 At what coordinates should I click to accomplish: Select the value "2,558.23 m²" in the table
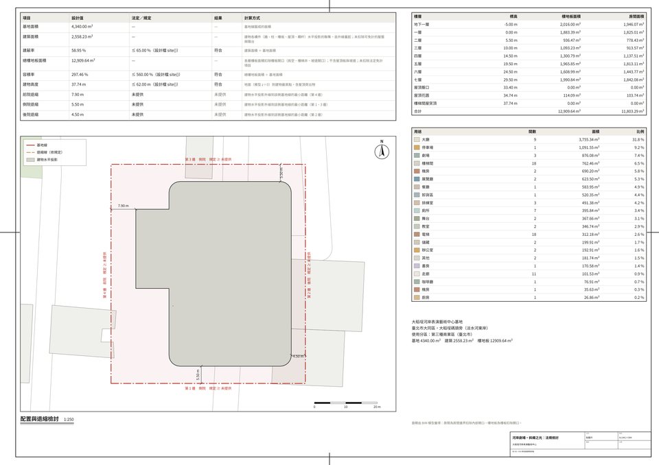pos(82,37)
